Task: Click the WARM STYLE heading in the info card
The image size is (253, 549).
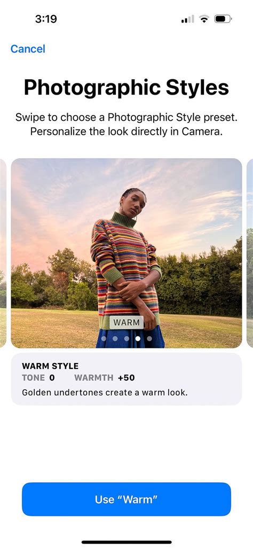Action: pos(50,366)
